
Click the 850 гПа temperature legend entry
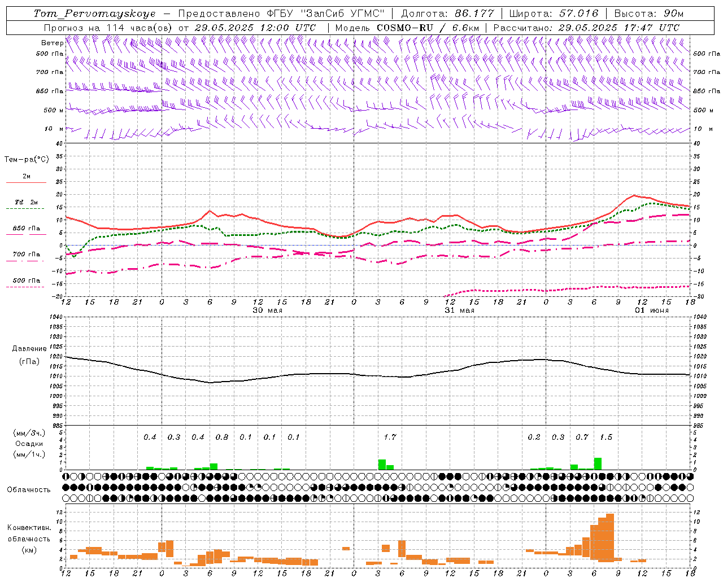point(27,229)
